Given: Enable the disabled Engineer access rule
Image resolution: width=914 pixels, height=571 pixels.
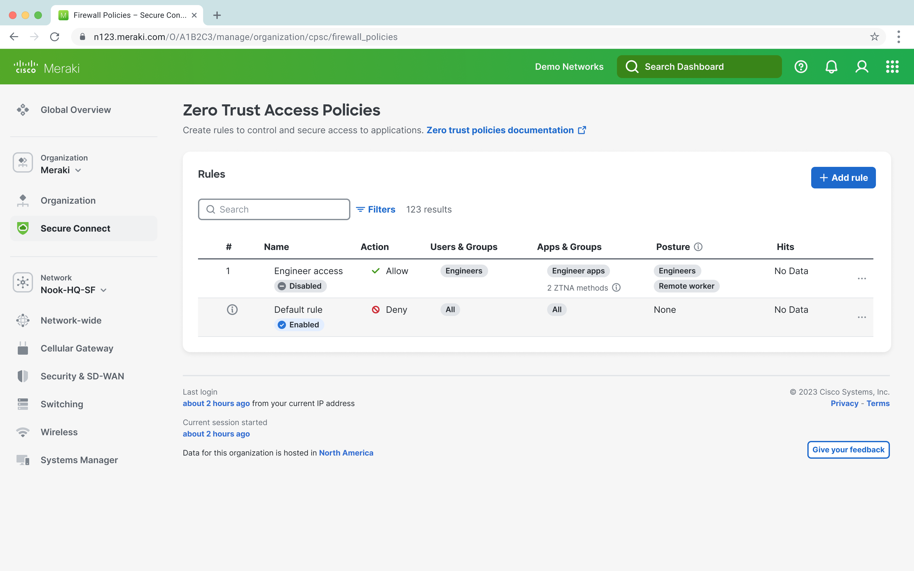Looking at the screenshot, I should click(300, 286).
